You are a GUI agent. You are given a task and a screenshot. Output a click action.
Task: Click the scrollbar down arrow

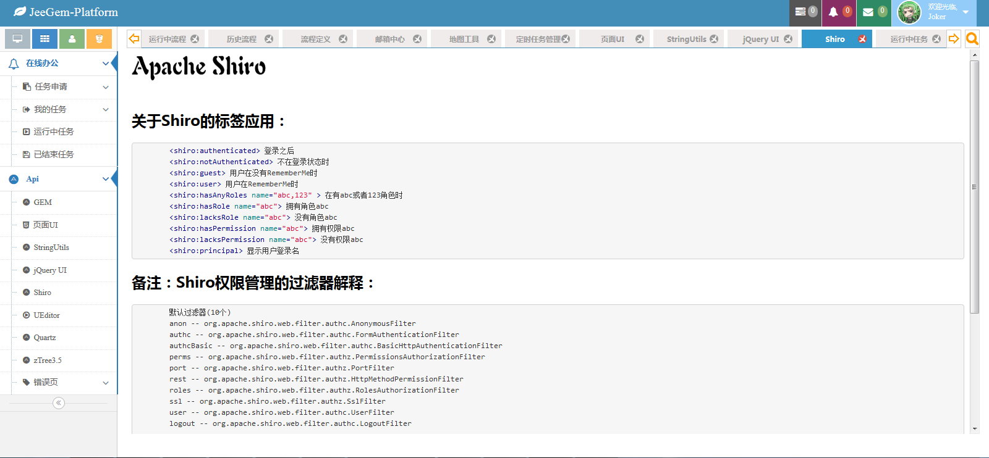[975, 428]
